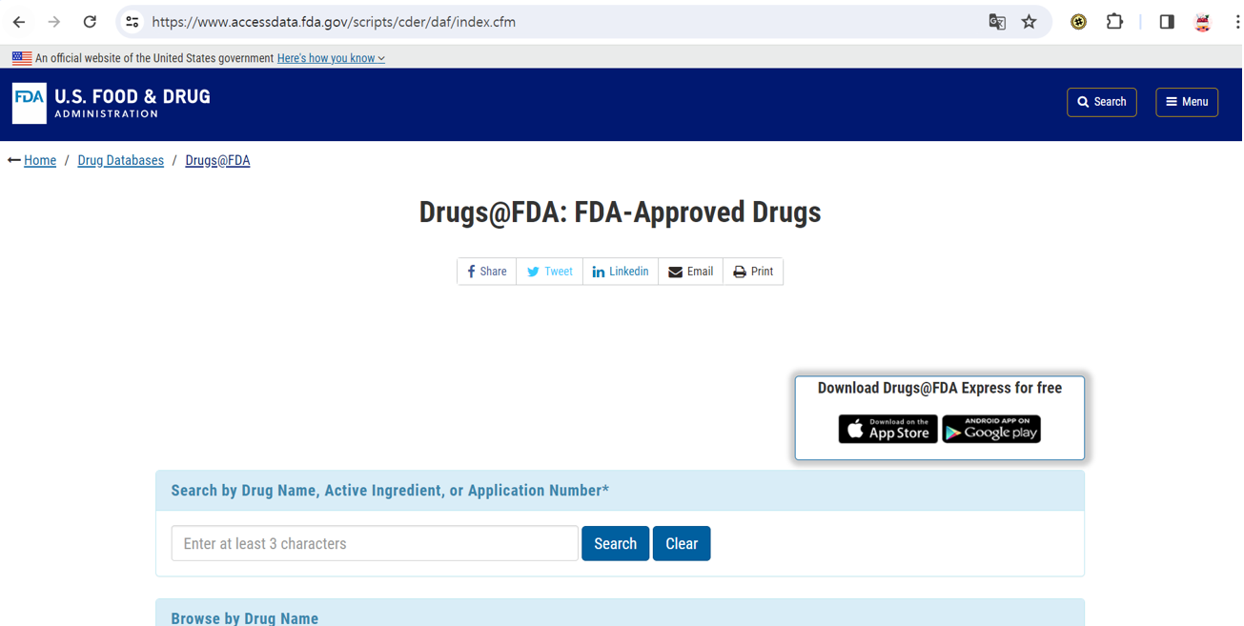Open the App Store download badge
The image size is (1244, 626).
coord(888,429)
